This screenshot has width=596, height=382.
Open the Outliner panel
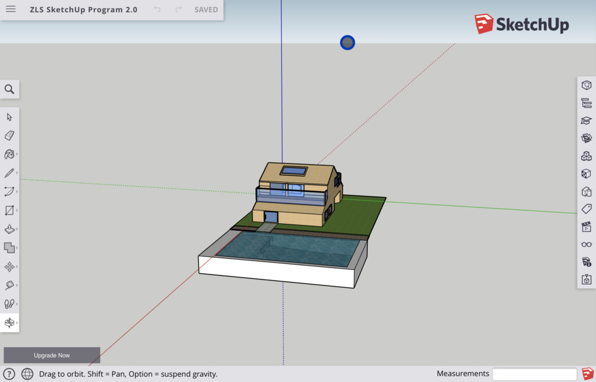586,103
